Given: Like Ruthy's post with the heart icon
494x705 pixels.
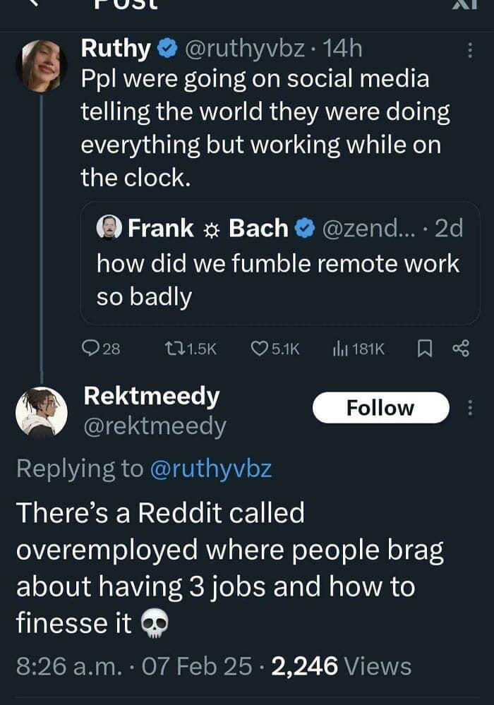Looking at the screenshot, I should [261, 349].
